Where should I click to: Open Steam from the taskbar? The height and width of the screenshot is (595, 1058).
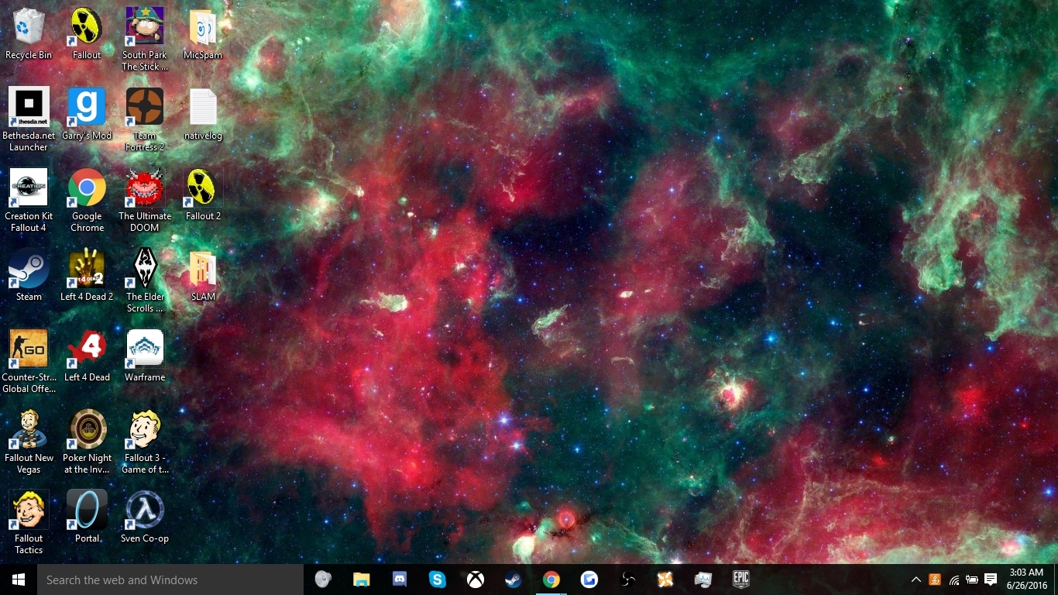[x=514, y=580]
